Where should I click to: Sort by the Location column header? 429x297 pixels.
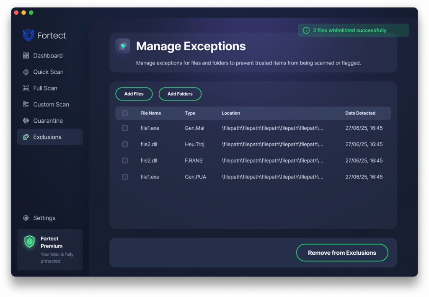[231, 113]
